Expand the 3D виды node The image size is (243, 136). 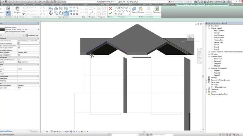tap(209, 54)
